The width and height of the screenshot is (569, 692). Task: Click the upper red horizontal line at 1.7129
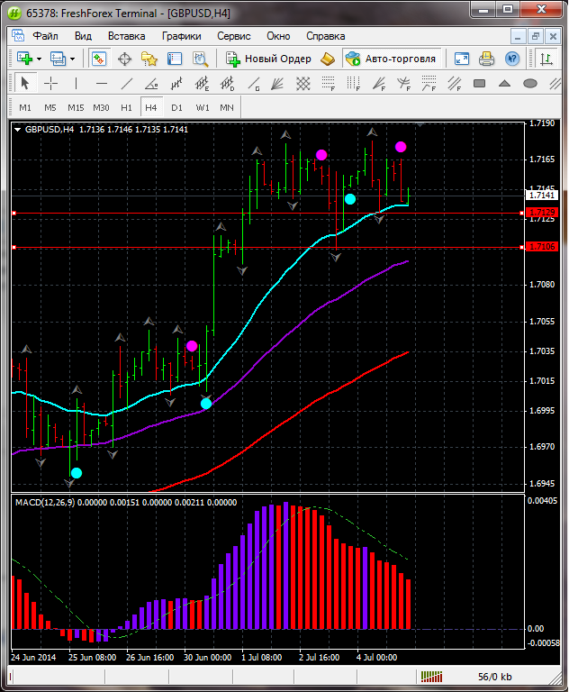[x=270, y=213]
